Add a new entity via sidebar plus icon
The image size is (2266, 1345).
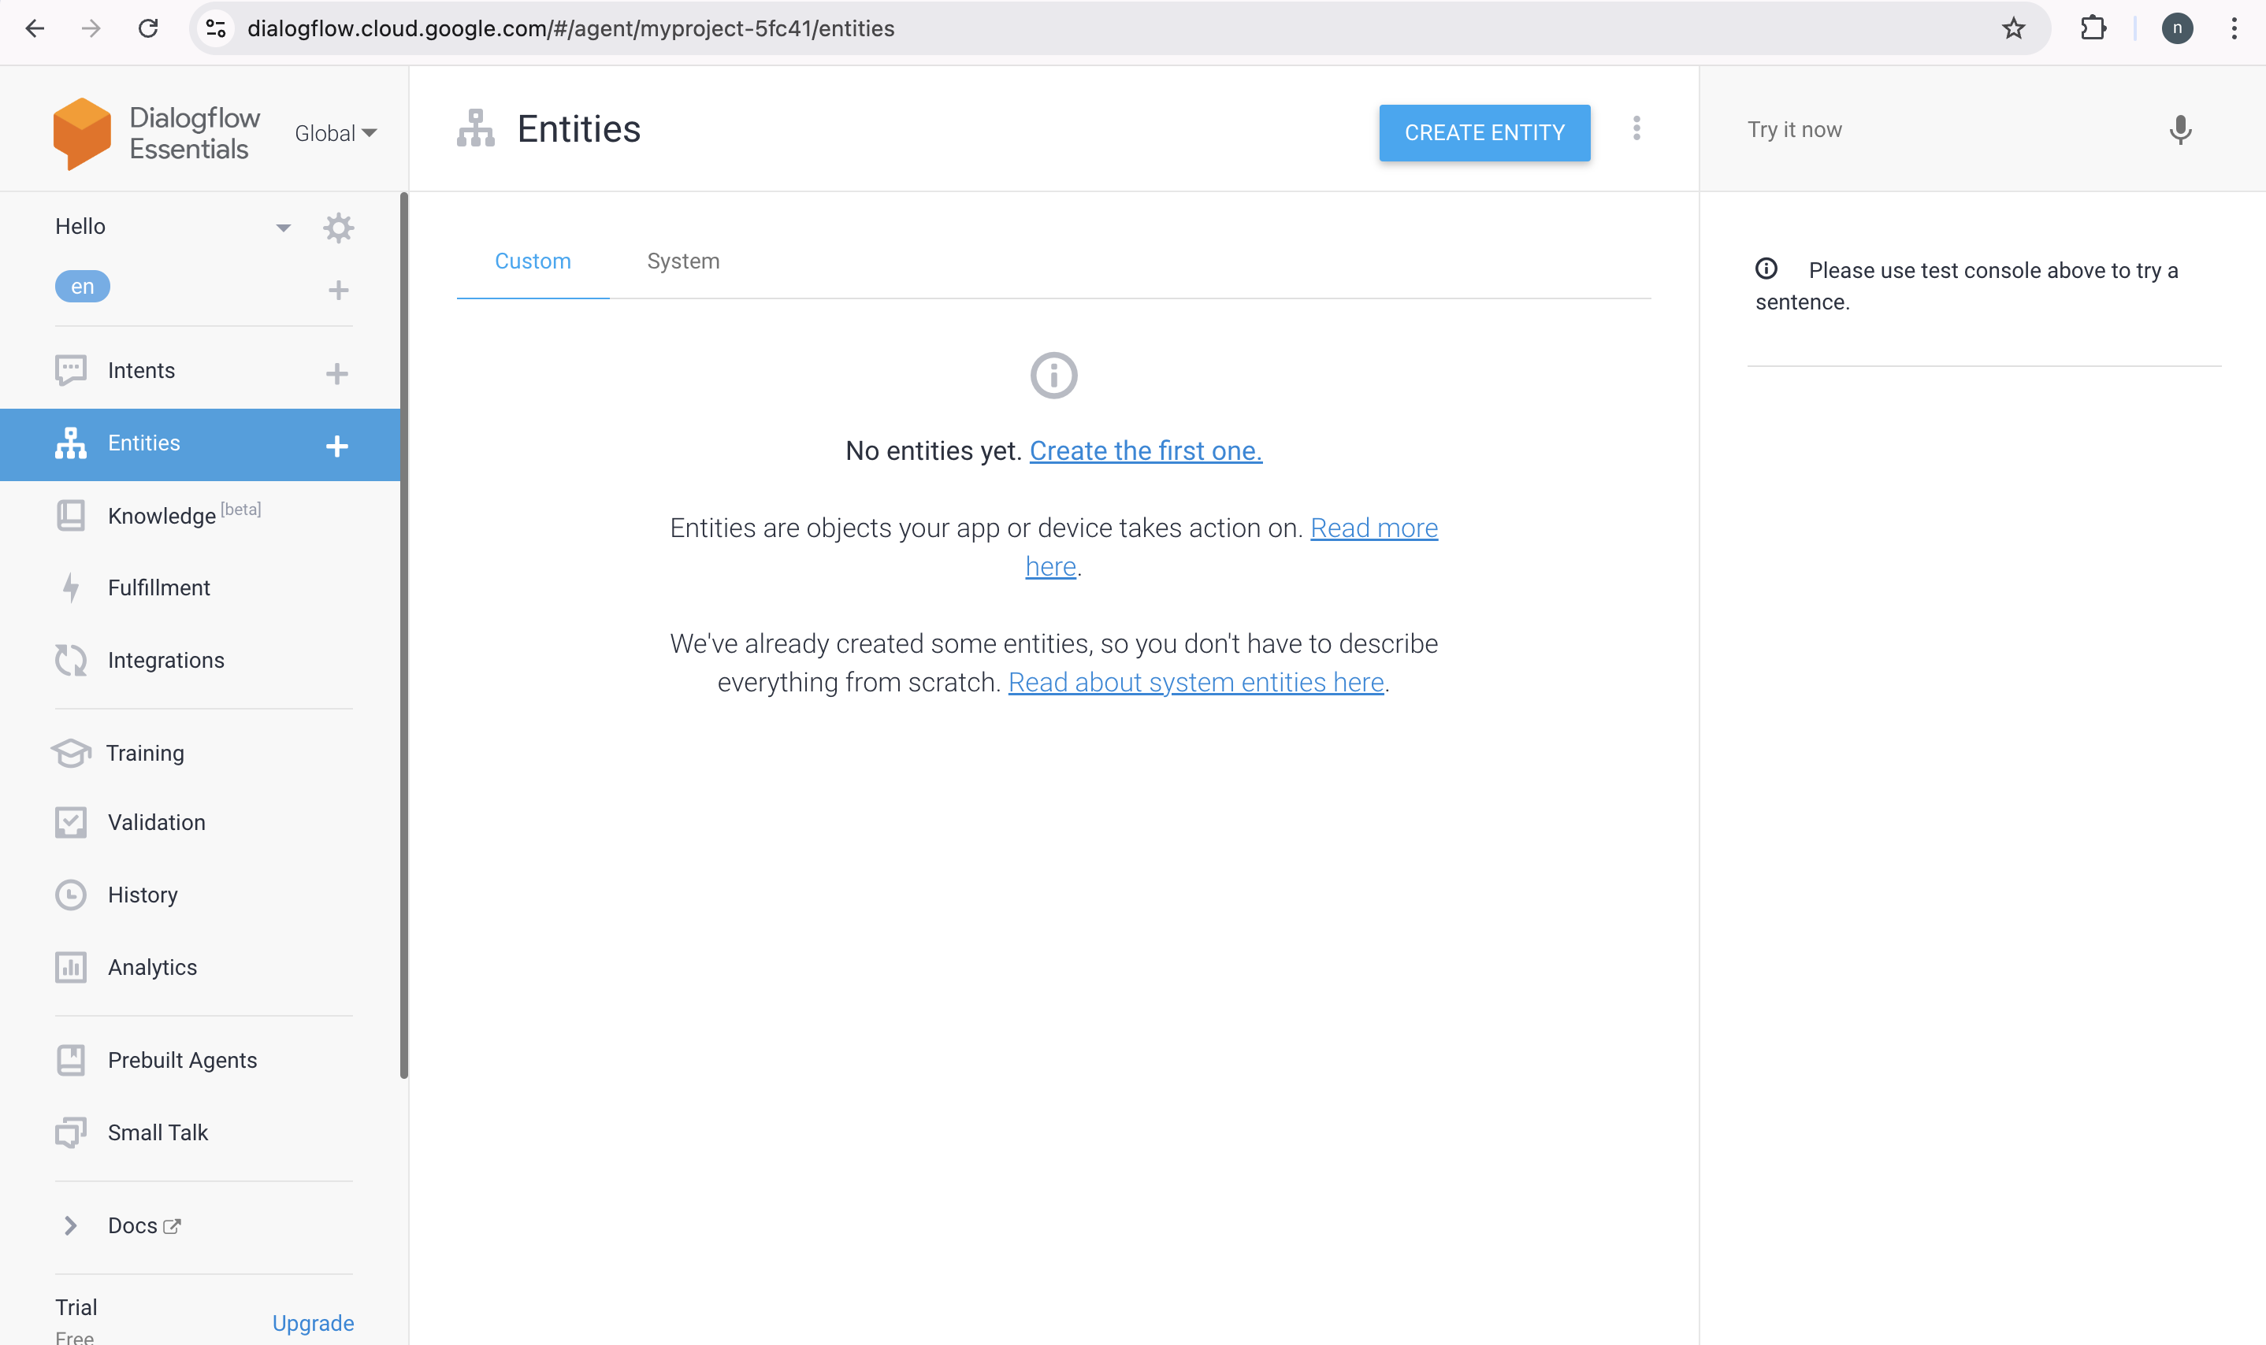[x=337, y=446]
